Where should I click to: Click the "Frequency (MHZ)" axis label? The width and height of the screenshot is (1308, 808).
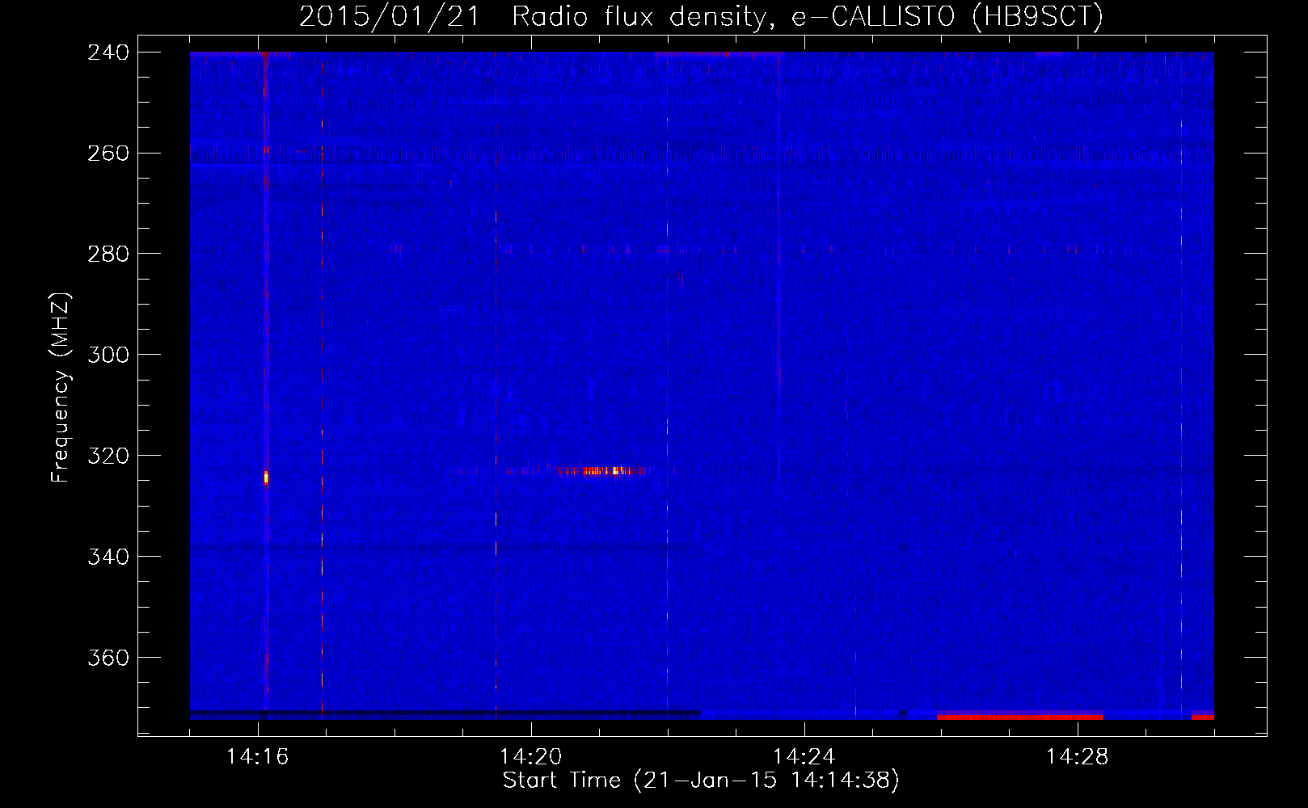(61, 388)
